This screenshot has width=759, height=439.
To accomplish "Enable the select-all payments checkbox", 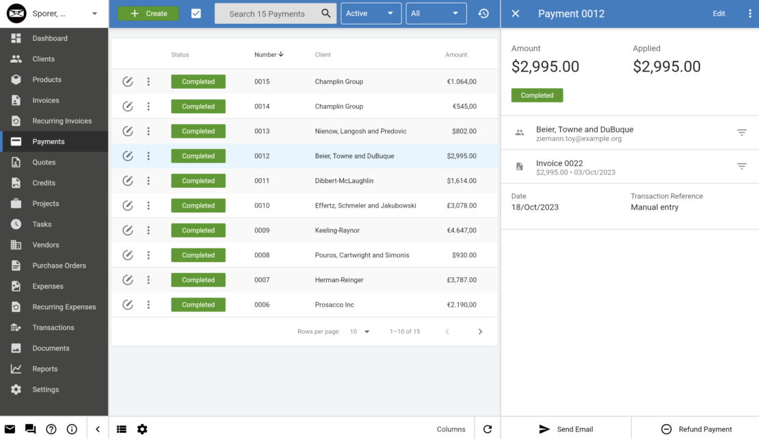I will click(x=196, y=13).
